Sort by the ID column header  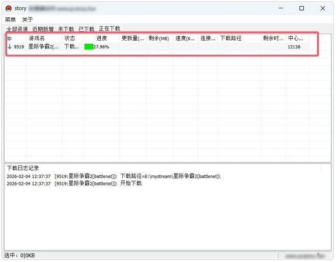coord(16,38)
